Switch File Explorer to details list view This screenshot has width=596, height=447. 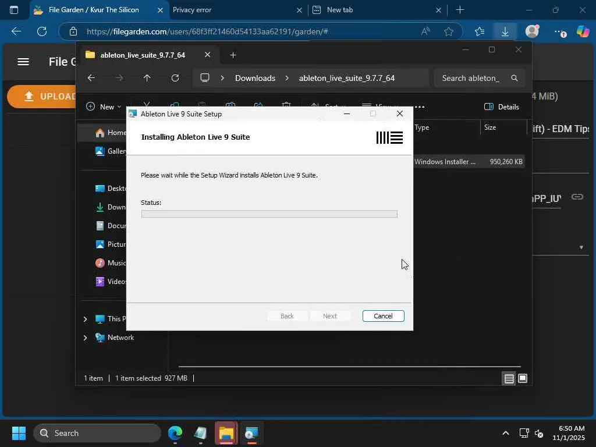[x=509, y=378]
